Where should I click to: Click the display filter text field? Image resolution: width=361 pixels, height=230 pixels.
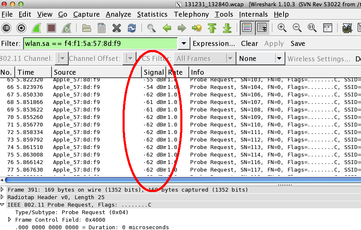coord(100,44)
